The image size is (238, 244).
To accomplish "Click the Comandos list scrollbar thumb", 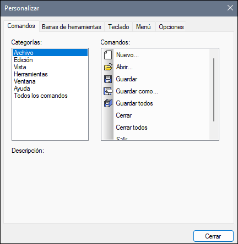I will pos(214,90).
